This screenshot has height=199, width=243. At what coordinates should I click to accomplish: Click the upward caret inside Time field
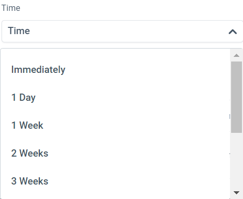(233, 32)
